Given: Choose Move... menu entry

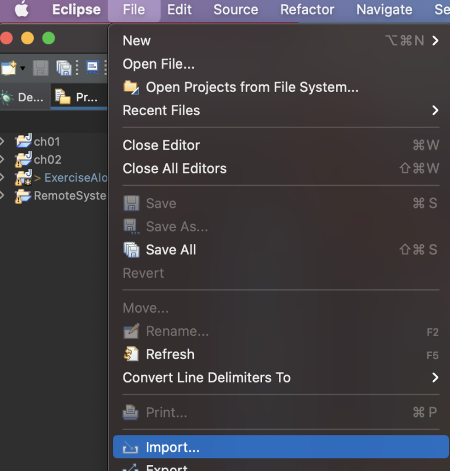Looking at the screenshot, I should click(281, 307).
